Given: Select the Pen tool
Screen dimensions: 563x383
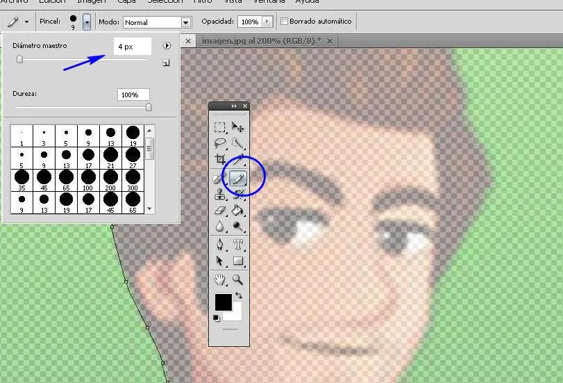Looking at the screenshot, I should point(220,245).
